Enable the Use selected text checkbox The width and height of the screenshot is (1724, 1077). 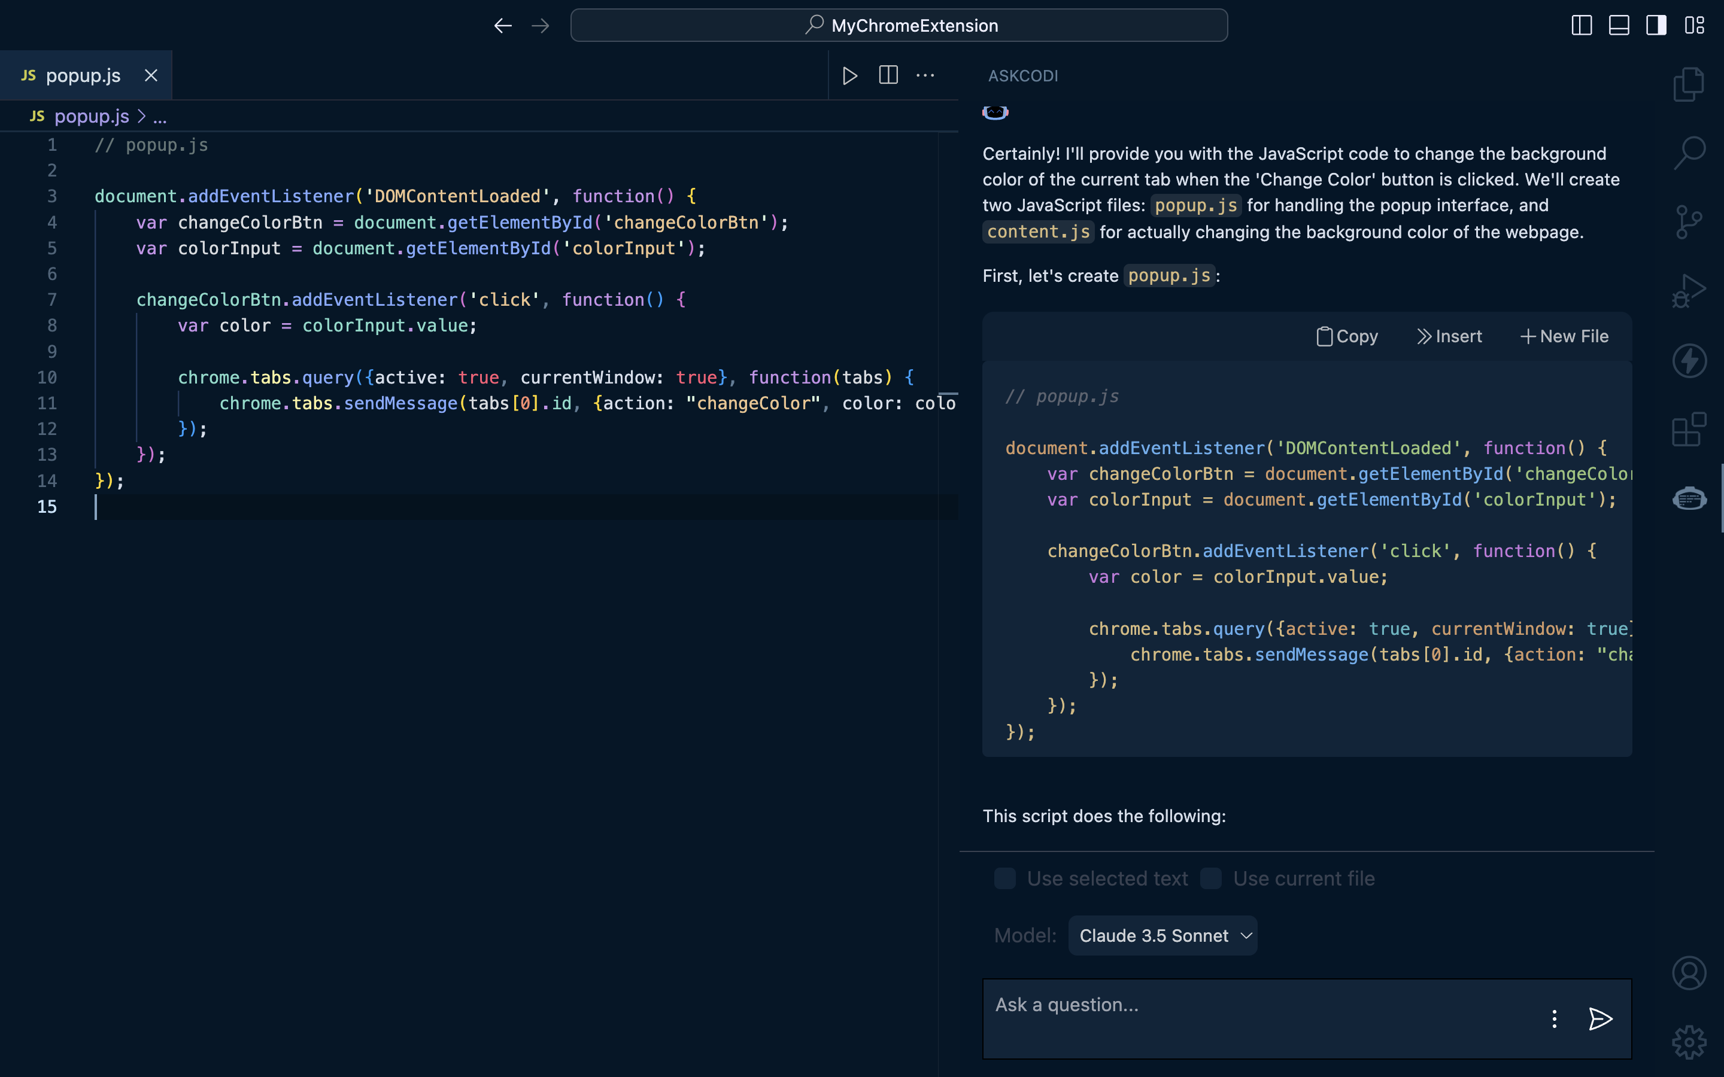1004,878
